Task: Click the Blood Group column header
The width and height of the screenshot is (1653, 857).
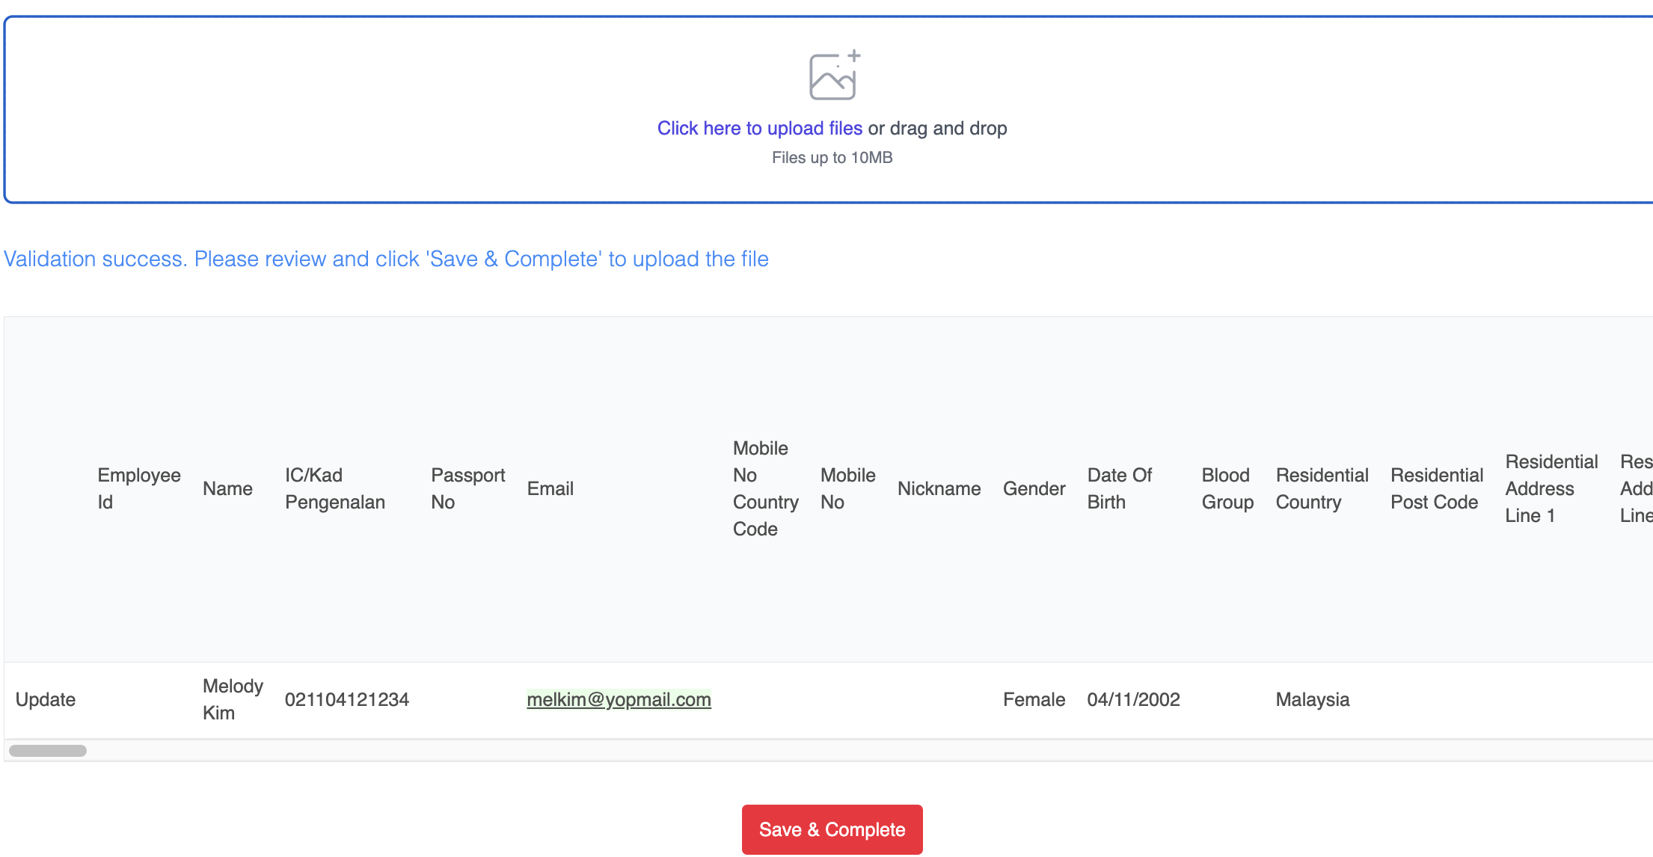Action: [1227, 488]
